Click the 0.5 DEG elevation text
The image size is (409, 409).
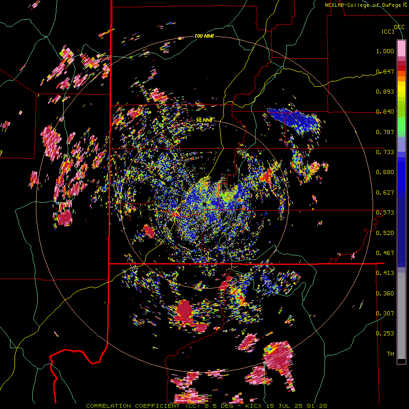pyautogui.click(x=219, y=406)
